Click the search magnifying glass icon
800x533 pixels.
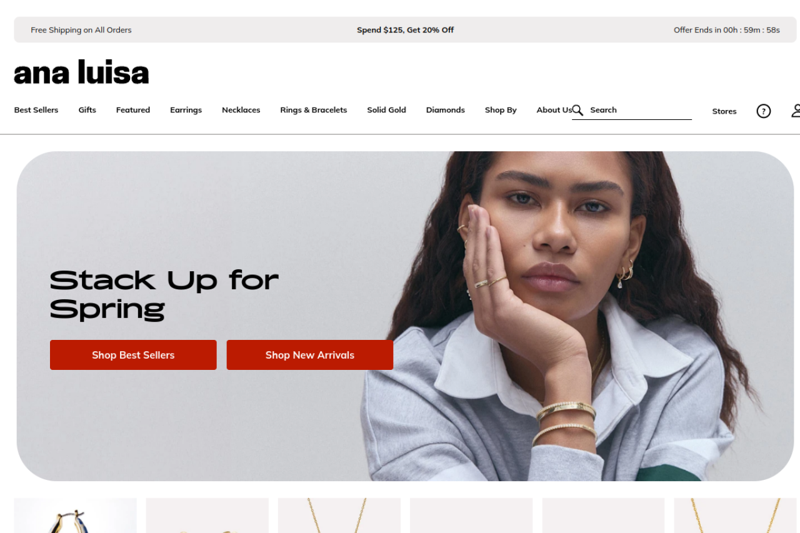[577, 110]
